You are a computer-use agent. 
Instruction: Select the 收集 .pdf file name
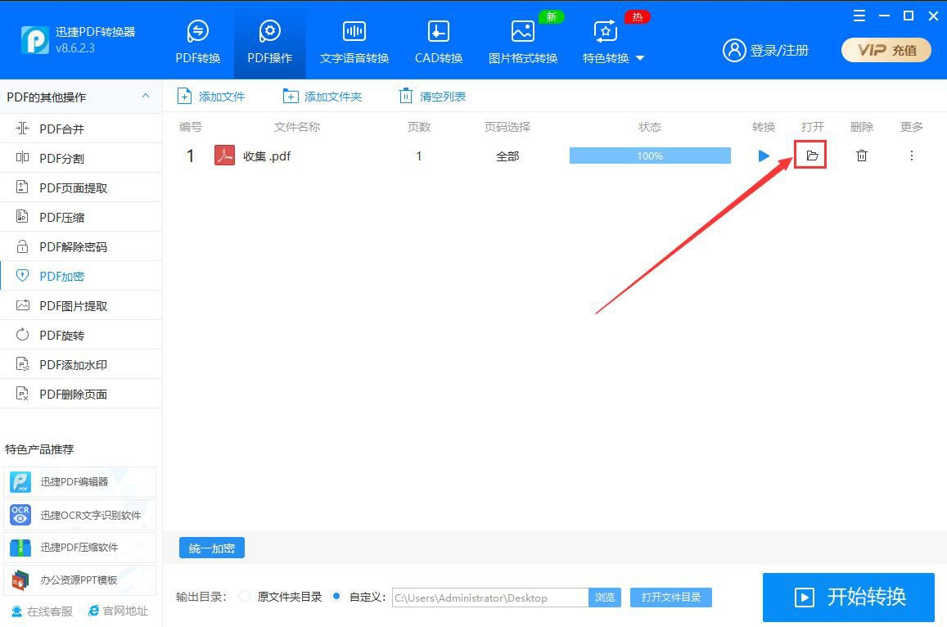point(267,156)
